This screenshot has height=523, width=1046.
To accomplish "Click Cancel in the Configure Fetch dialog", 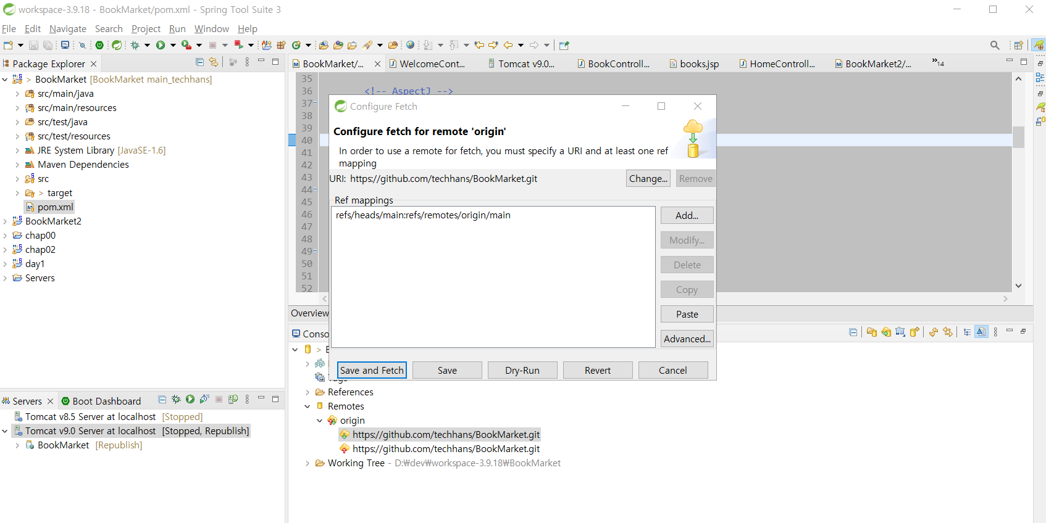I will coord(673,370).
